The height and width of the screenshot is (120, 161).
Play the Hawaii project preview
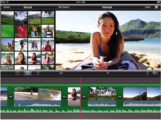point(108,73)
